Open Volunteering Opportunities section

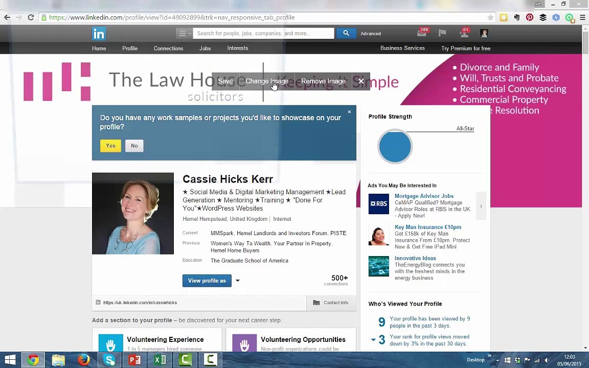(303, 339)
